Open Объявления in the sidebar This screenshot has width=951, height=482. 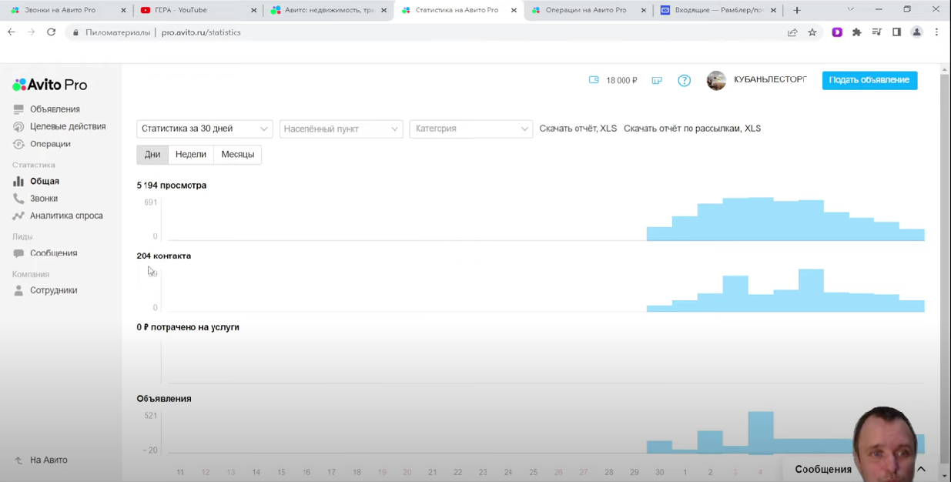(x=55, y=109)
